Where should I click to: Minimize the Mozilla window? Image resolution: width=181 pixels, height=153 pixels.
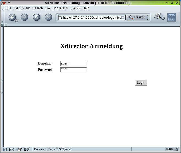click(167, 3)
